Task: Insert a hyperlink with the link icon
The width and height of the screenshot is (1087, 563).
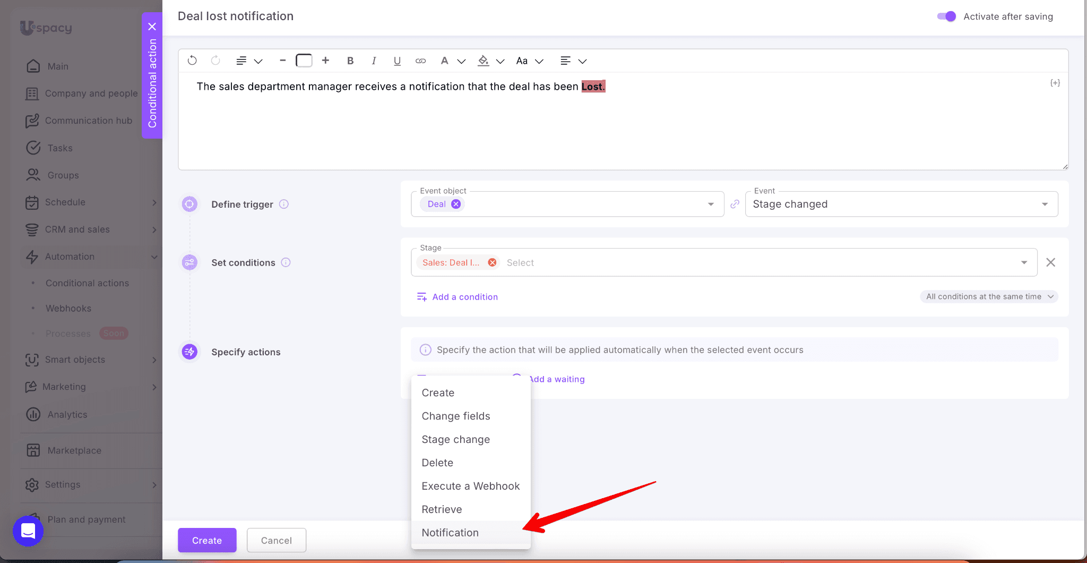Action: coord(420,61)
